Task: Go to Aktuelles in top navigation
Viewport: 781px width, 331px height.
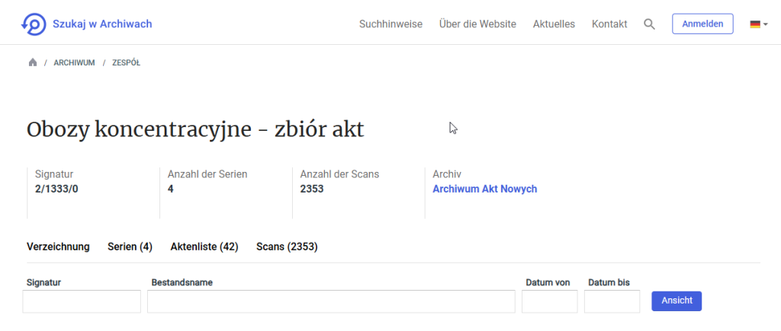Action: (x=554, y=24)
